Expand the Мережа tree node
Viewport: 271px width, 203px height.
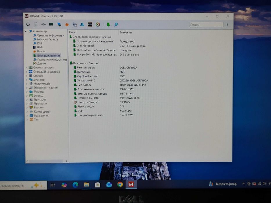click(27, 91)
